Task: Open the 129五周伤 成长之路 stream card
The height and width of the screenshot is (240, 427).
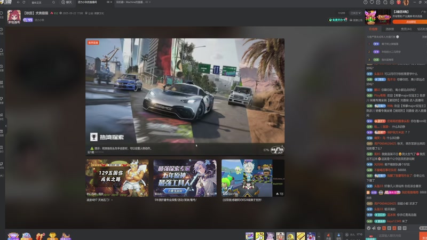Action: coord(117,178)
